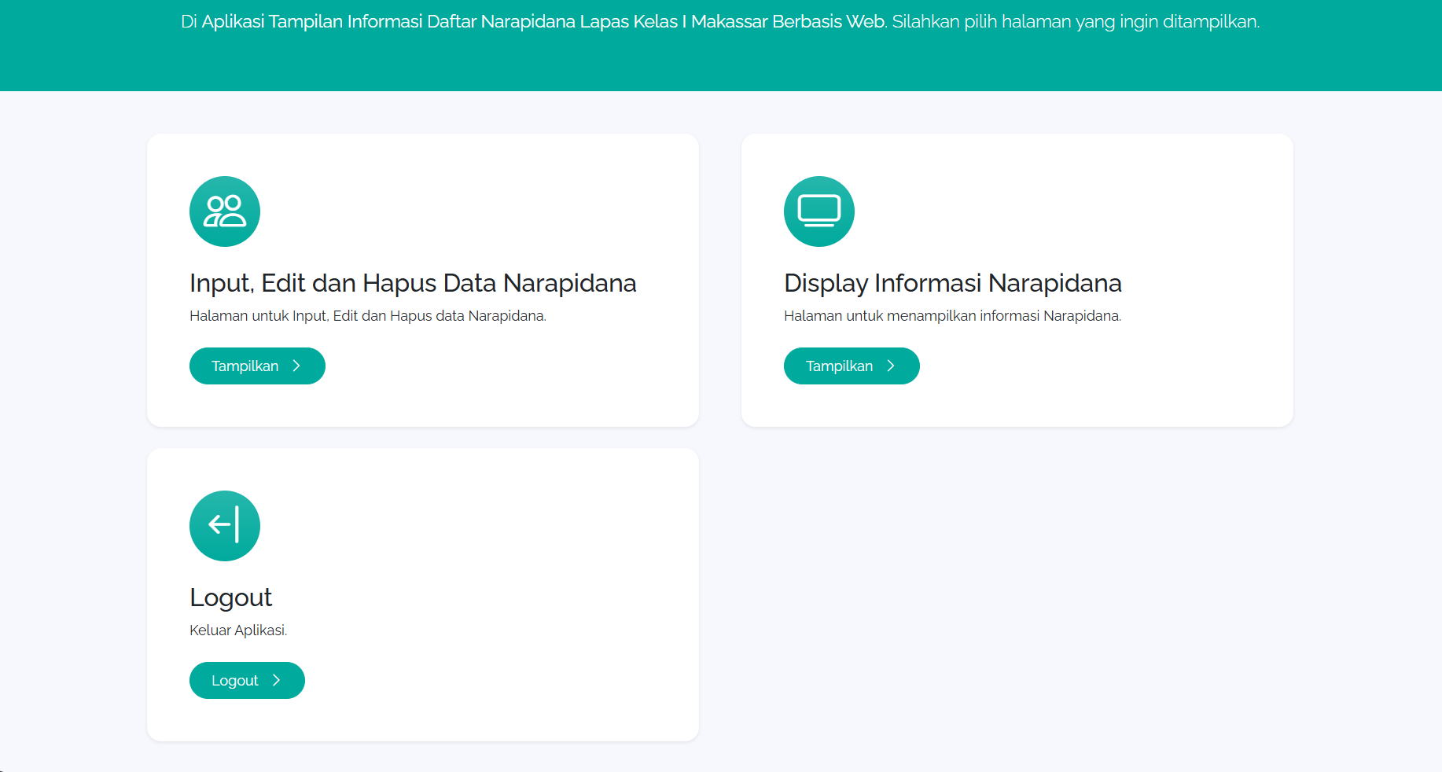The width and height of the screenshot is (1442, 772).
Task: Click the 'Logout' card heading
Action: coord(230,597)
